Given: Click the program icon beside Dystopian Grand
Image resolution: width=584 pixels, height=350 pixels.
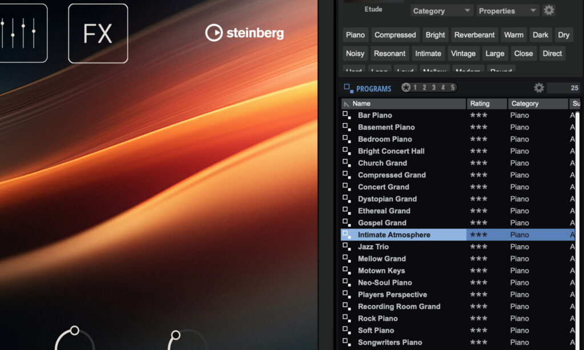Looking at the screenshot, I should click(347, 198).
